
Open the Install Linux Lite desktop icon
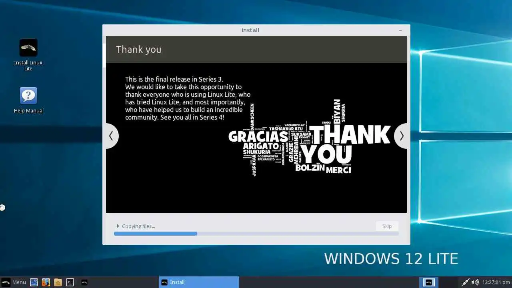(x=28, y=55)
